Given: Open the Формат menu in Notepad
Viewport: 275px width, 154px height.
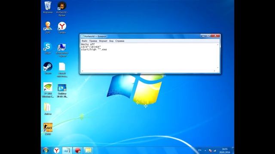Looking at the screenshot, I should (103, 41).
